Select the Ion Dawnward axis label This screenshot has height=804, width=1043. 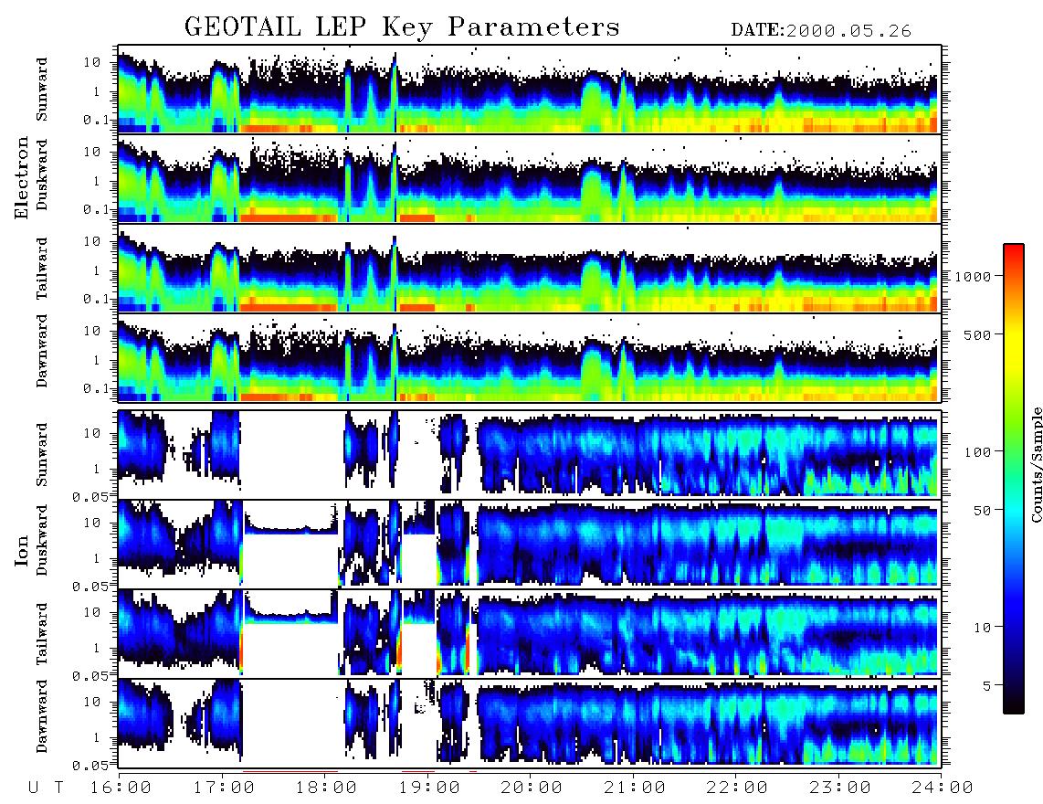42,716
